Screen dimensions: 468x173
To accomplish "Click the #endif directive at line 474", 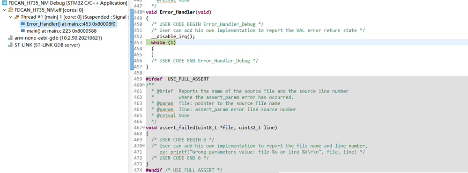I will 184,170.
